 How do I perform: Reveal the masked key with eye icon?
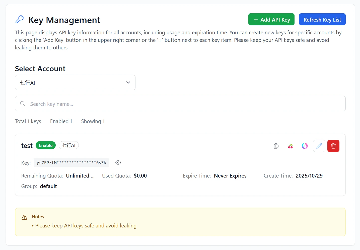pyautogui.click(x=118, y=162)
